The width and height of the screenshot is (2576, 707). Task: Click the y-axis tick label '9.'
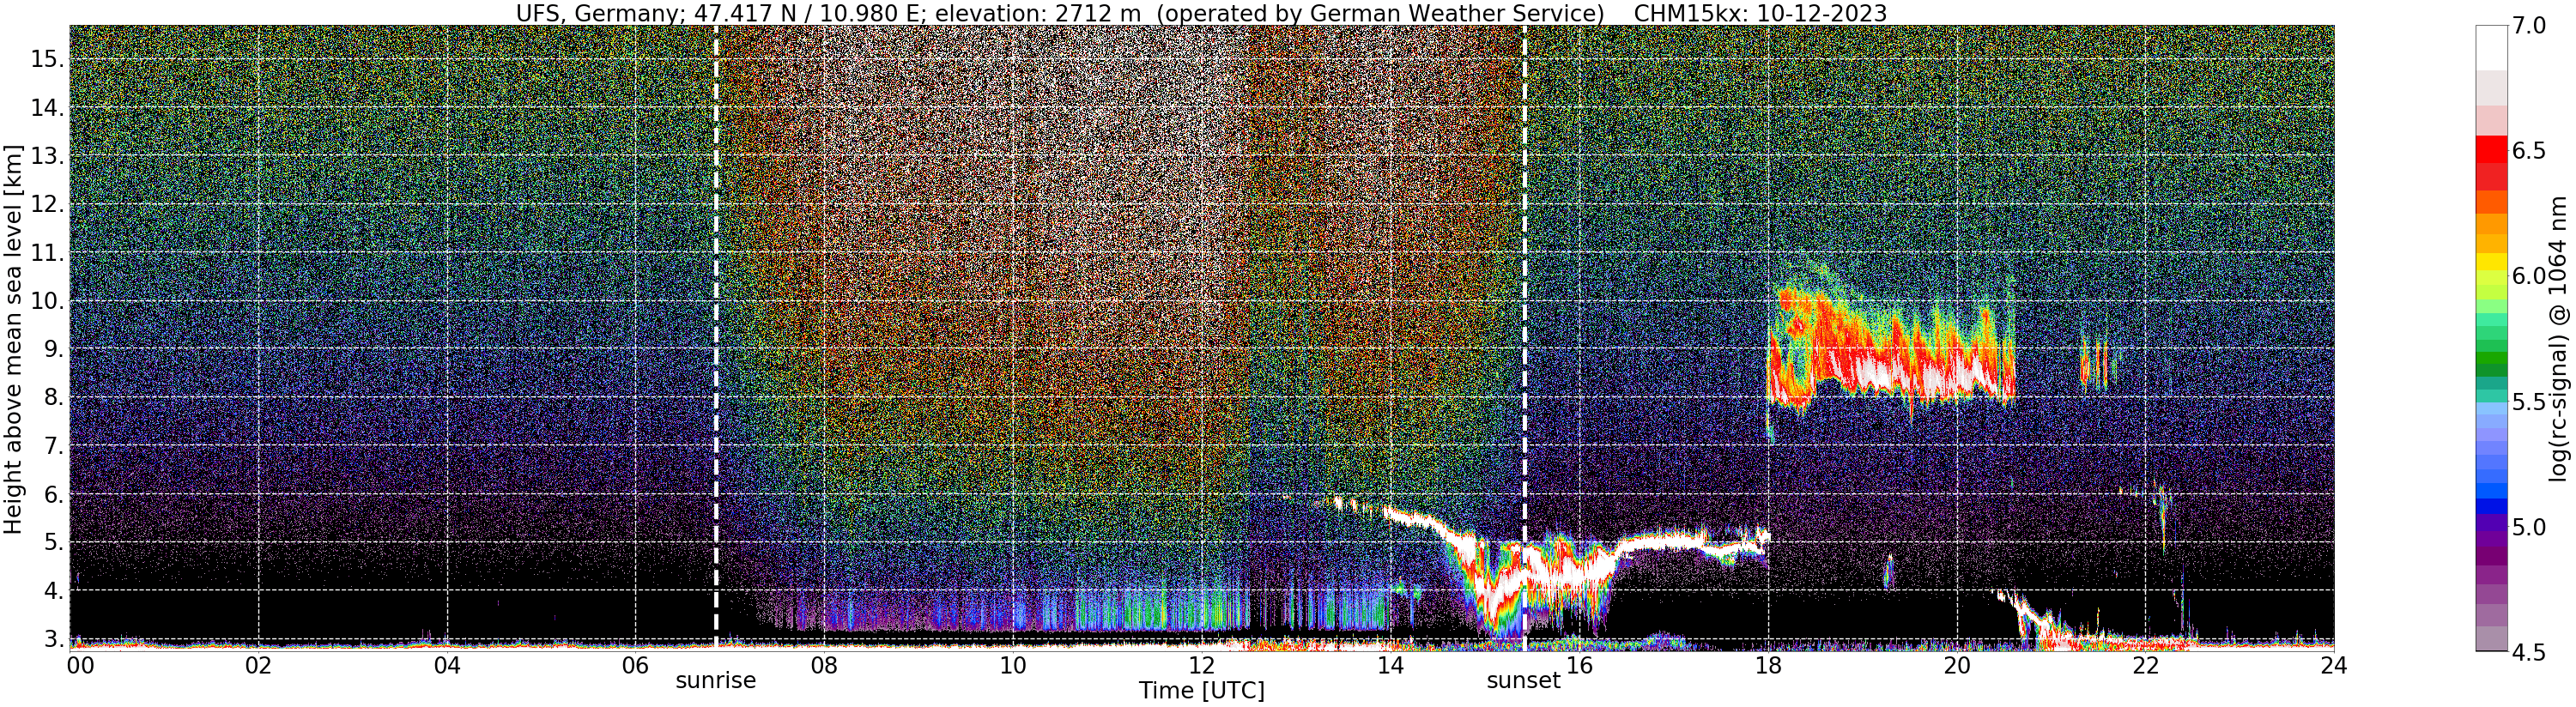[53, 349]
